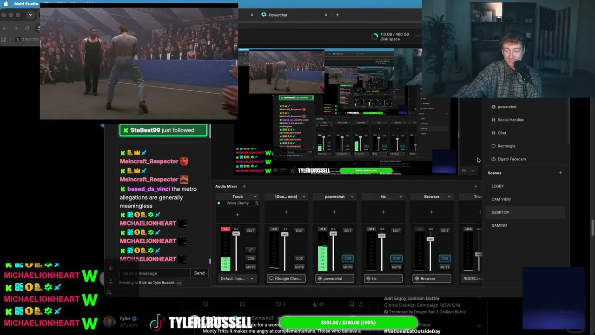The width and height of the screenshot is (595, 335).
Task: Close the Powerchat browser tab
Action: [x=326, y=15]
